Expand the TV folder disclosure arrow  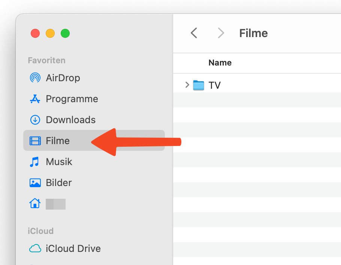[187, 85]
